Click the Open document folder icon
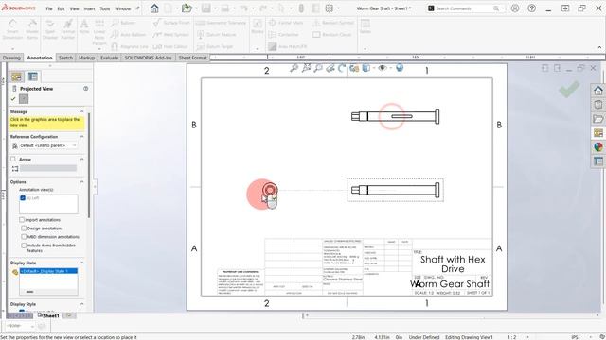This screenshot has height=340, width=606. click(187, 8)
